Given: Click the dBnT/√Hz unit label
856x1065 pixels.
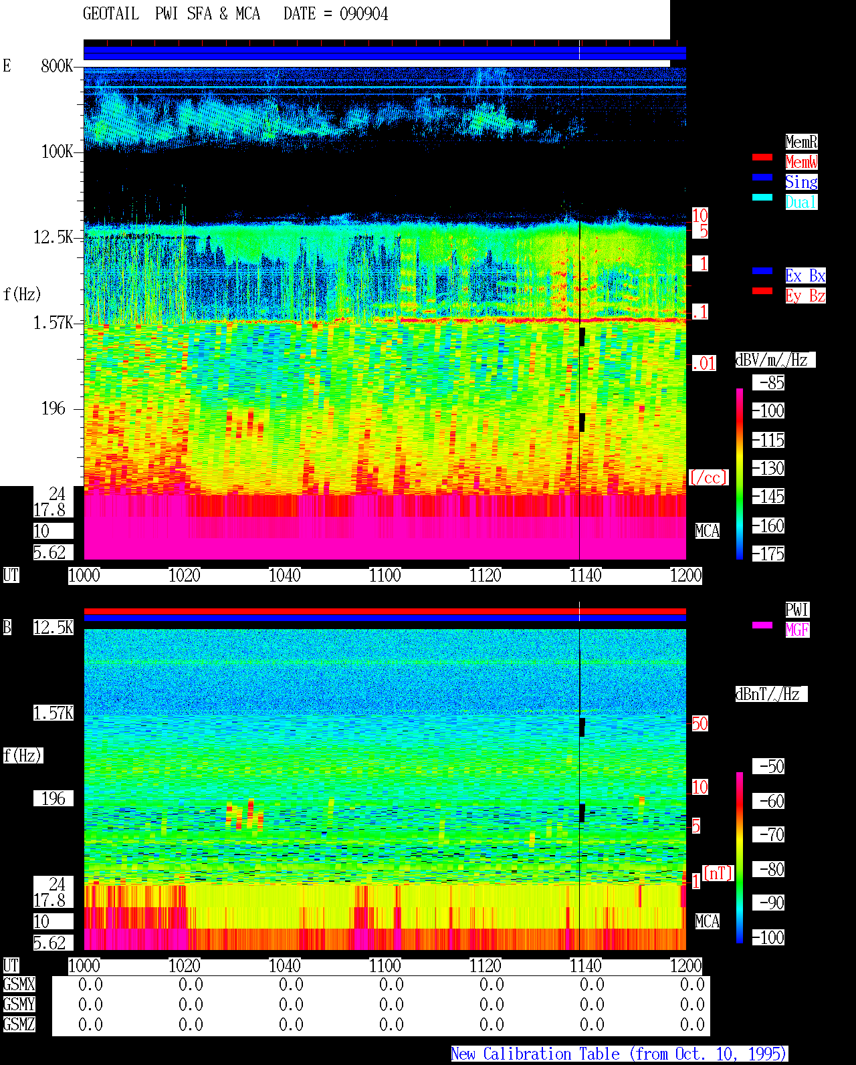Looking at the screenshot, I should pos(771,694).
